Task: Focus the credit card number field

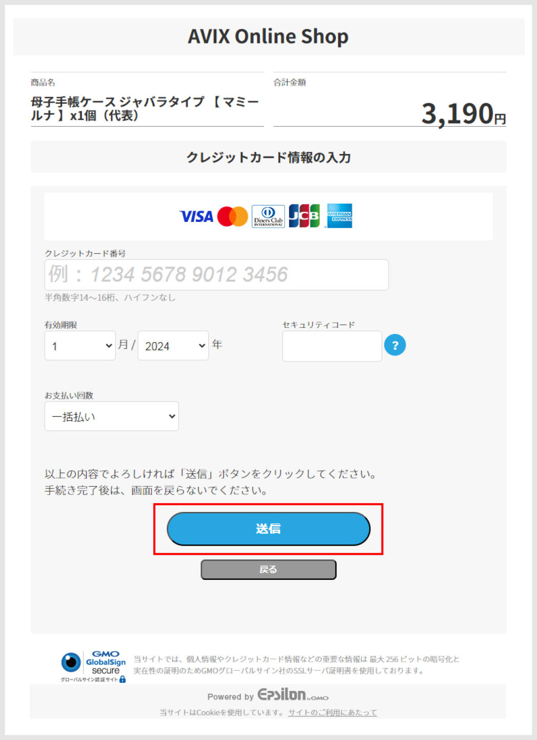Action: pyautogui.click(x=216, y=275)
